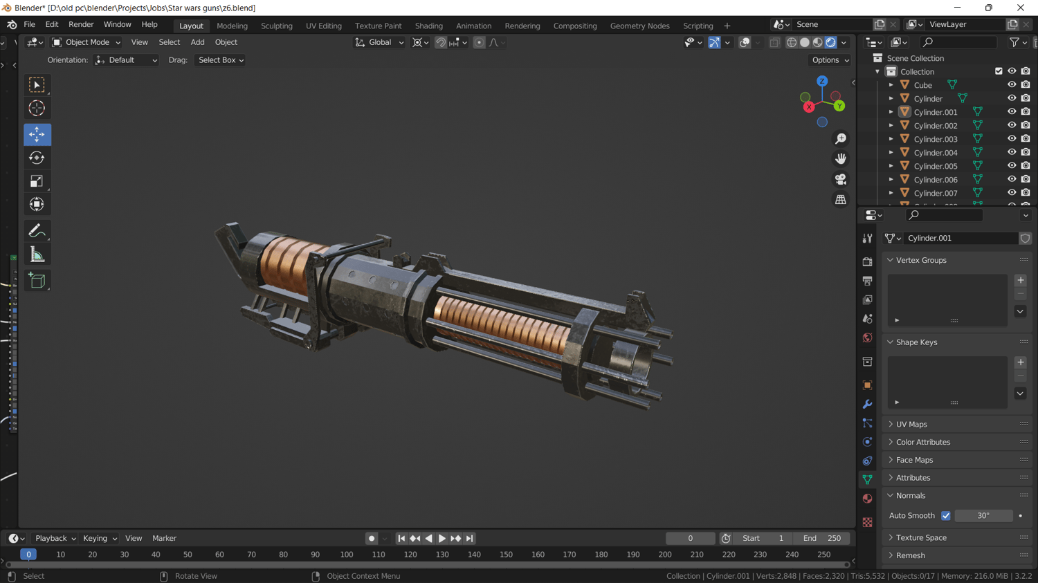Hide Cube in viewport via eye
The image size is (1038, 583).
click(x=1012, y=85)
